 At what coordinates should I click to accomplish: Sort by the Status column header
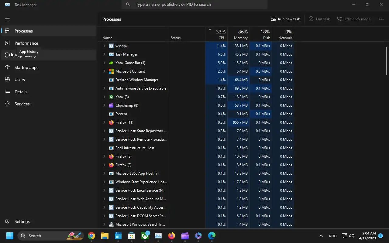(x=187, y=34)
